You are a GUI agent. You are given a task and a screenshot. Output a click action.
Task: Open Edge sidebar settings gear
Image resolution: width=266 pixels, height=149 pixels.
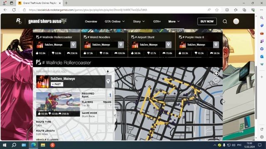262,137
